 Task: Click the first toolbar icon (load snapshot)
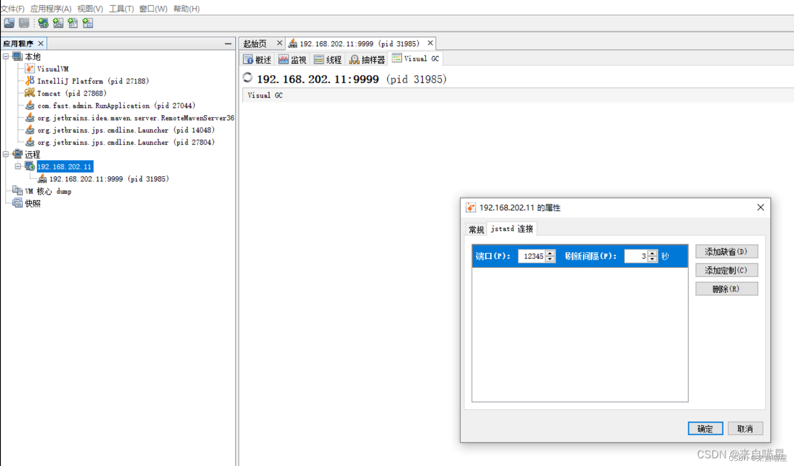tap(9, 23)
